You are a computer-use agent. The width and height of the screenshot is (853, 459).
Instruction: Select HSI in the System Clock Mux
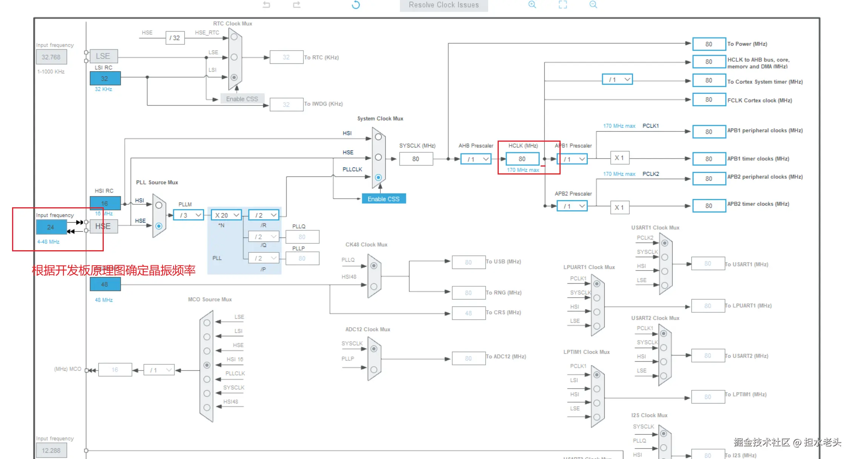(378, 137)
